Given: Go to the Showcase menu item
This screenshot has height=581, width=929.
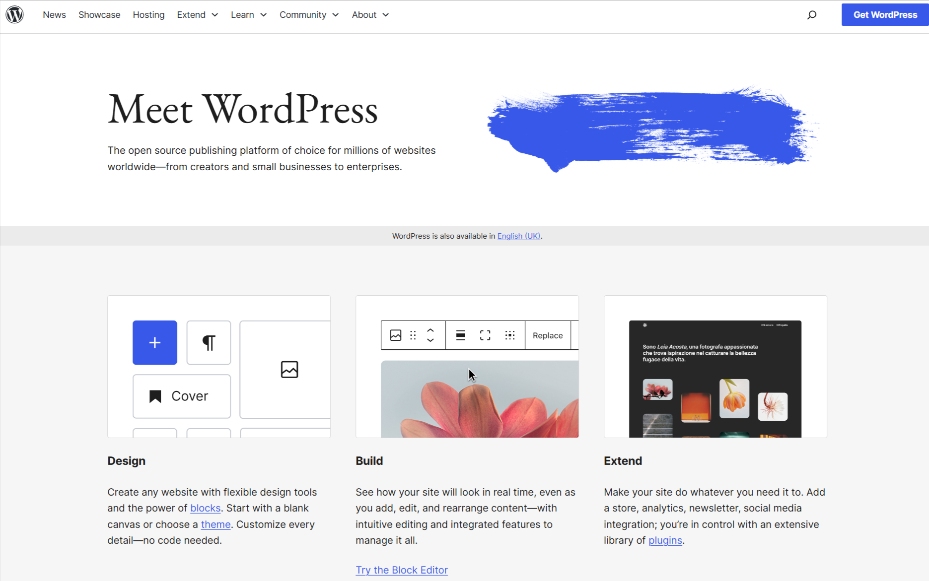Looking at the screenshot, I should [x=99, y=14].
